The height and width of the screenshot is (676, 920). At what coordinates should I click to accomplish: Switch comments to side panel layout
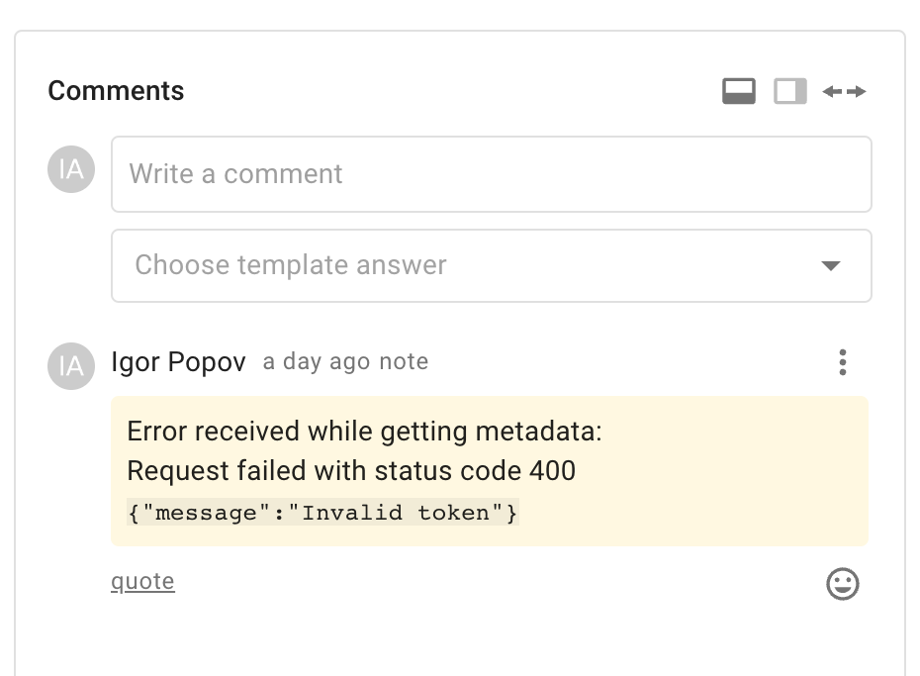787,90
